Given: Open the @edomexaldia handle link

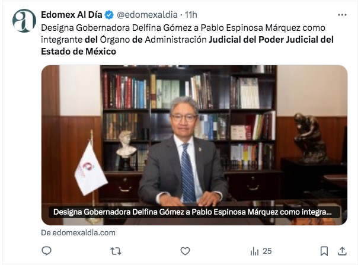Looking at the screenshot, I should [147, 15].
